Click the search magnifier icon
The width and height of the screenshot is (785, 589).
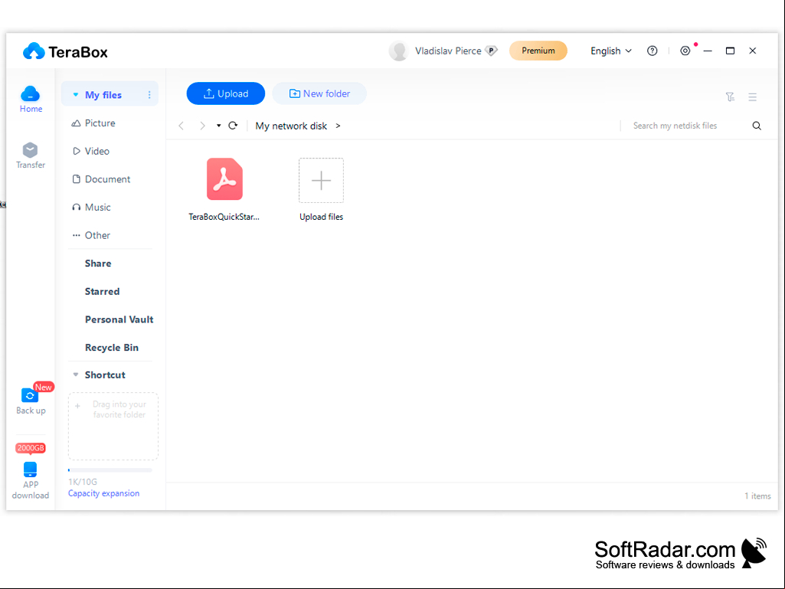(757, 126)
